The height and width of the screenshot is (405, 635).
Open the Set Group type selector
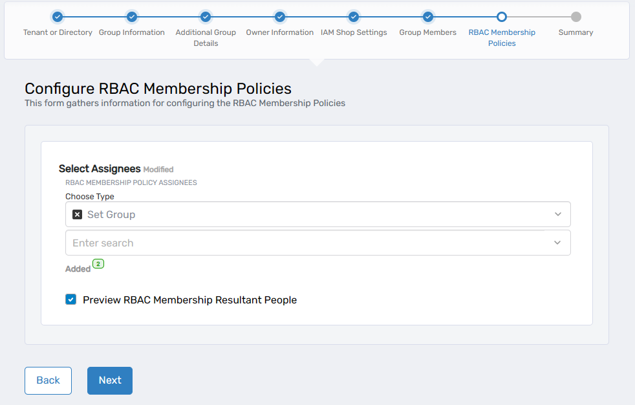[x=317, y=213]
